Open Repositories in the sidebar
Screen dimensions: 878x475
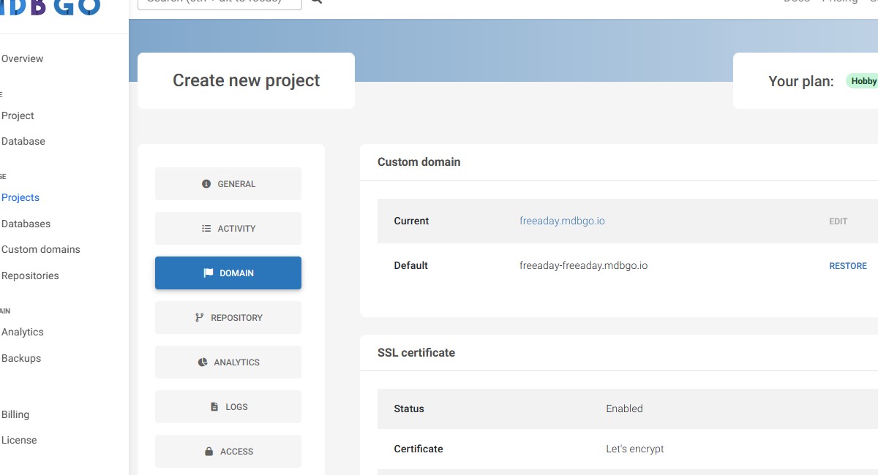(x=30, y=275)
